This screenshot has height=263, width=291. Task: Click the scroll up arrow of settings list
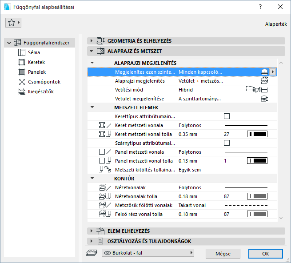tap(281, 63)
